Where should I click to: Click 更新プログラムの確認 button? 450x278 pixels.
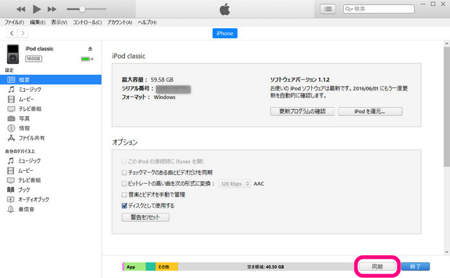[x=302, y=111]
